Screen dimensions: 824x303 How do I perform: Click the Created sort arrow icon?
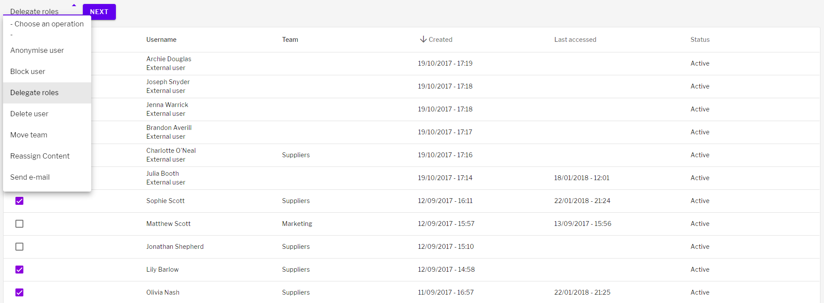point(423,39)
